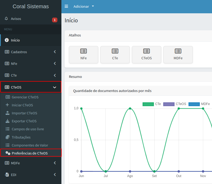
Task: Click the bell icon next to Avisos
Action: (x=6, y=19)
